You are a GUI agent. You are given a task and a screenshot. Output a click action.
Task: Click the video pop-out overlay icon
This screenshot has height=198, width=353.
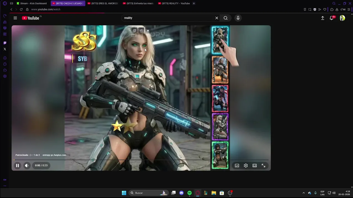(134, 31)
